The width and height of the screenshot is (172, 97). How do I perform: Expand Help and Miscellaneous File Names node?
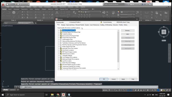coord(59,41)
